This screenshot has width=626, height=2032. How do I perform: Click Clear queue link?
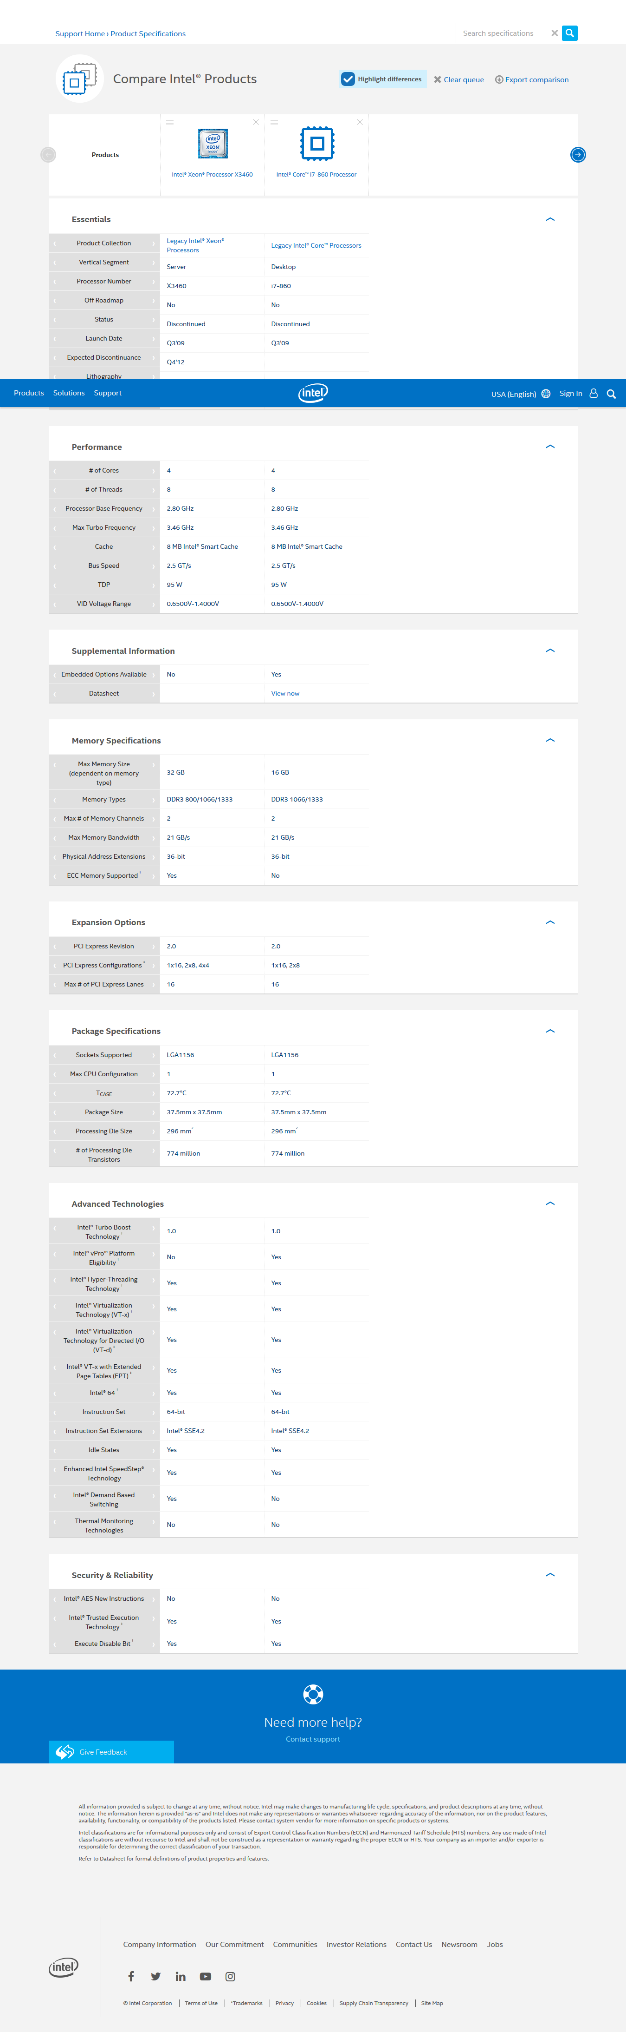click(459, 79)
